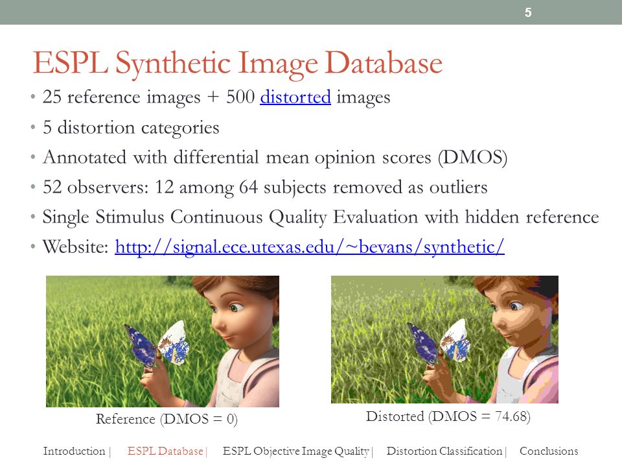622x467 pixels.
Task: Click the "Website:" label
Action: point(75,247)
